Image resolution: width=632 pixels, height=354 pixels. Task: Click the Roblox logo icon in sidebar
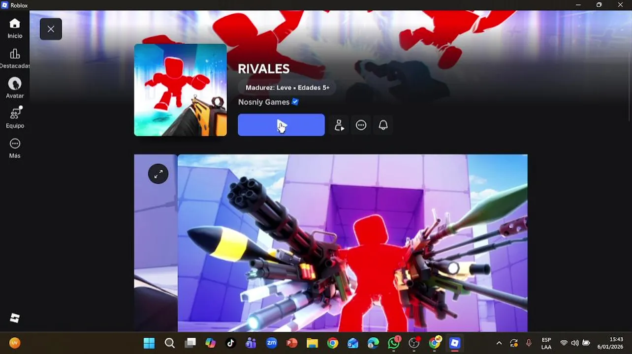click(x=15, y=318)
